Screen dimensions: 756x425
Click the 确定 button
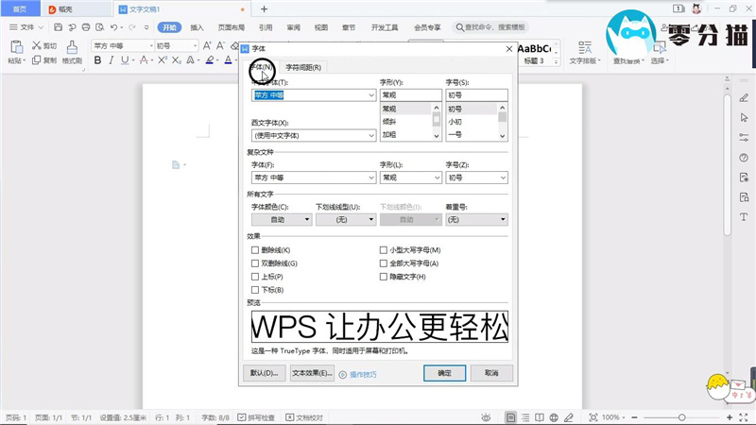444,373
